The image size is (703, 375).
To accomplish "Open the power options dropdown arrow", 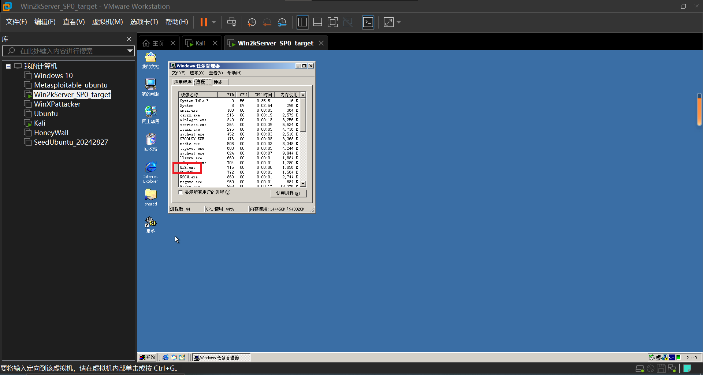I will (x=214, y=22).
